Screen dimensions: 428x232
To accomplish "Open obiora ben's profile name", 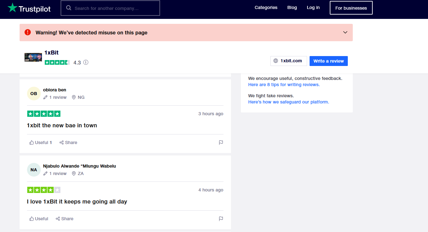I will pos(55,90).
